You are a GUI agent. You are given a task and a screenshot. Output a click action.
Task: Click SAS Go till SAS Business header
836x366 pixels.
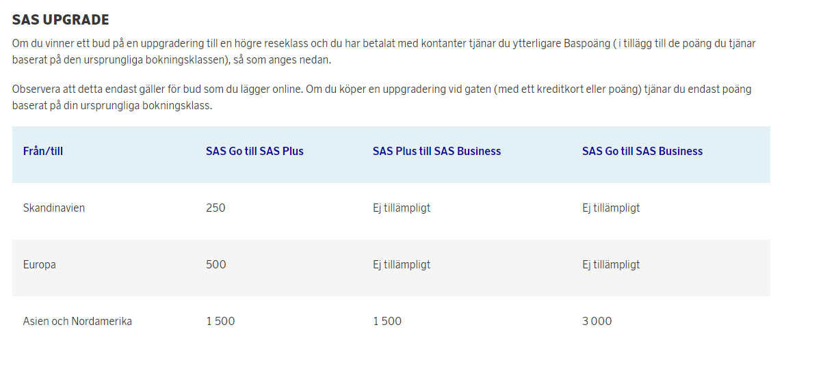pos(642,151)
